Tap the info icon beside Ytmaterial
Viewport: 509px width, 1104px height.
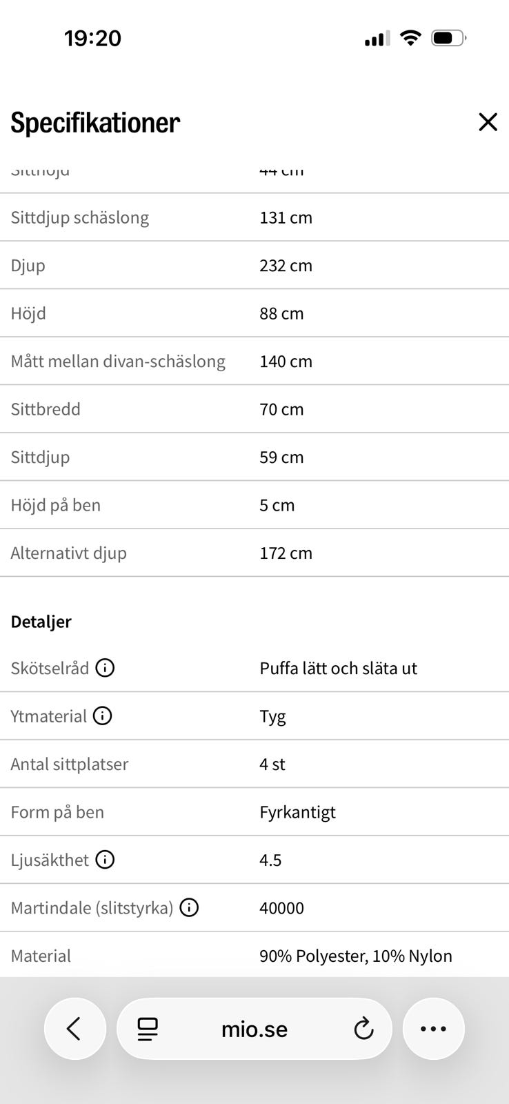(102, 716)
